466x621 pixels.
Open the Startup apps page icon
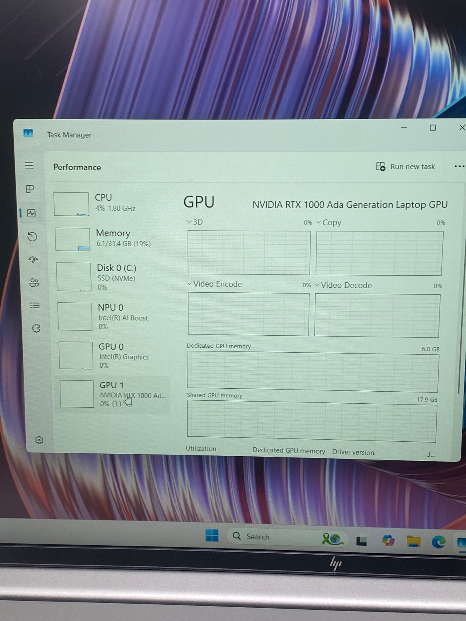click(x=33, y=260)
